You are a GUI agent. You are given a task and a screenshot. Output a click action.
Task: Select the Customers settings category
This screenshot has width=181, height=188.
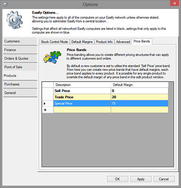point(20,41)
